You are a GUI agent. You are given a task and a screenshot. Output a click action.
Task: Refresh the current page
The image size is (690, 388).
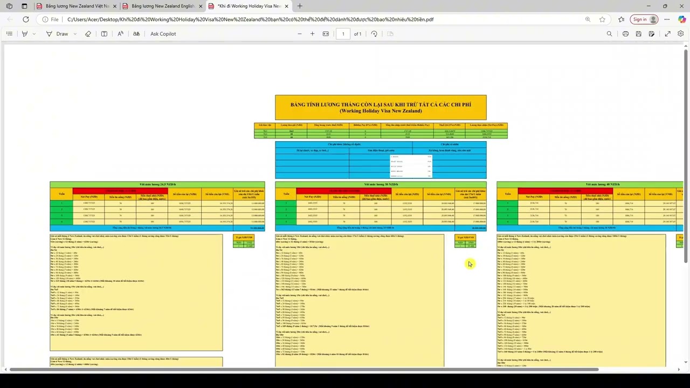click(25, 19)
